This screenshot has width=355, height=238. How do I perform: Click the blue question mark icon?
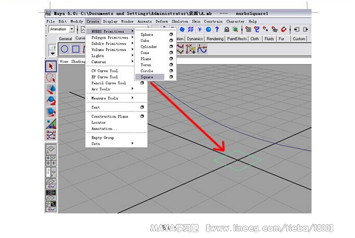point(217,29)
